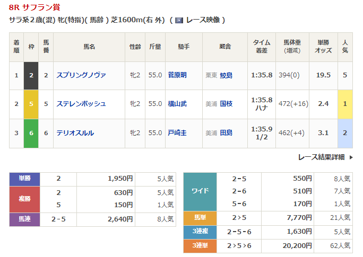The width and height of the screenshot is (363, 257).
Task: Open trainer page for 田島
Action: click(x=226, y=132)
